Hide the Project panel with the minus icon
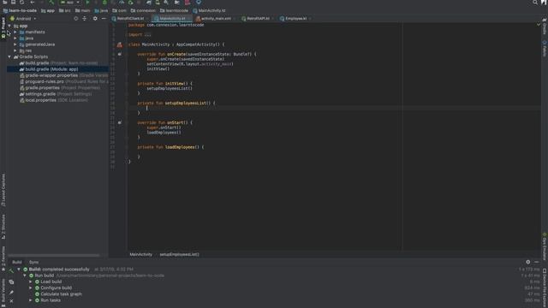The width and height of the screenshot is (548, 308). tap(104, 19)
